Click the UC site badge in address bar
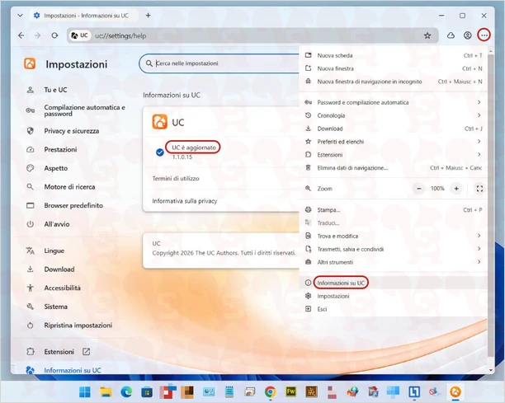This screenshot has width=505, height=403. 80,35
